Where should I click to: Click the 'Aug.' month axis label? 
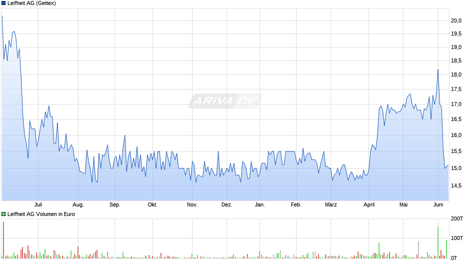(78, 204)
